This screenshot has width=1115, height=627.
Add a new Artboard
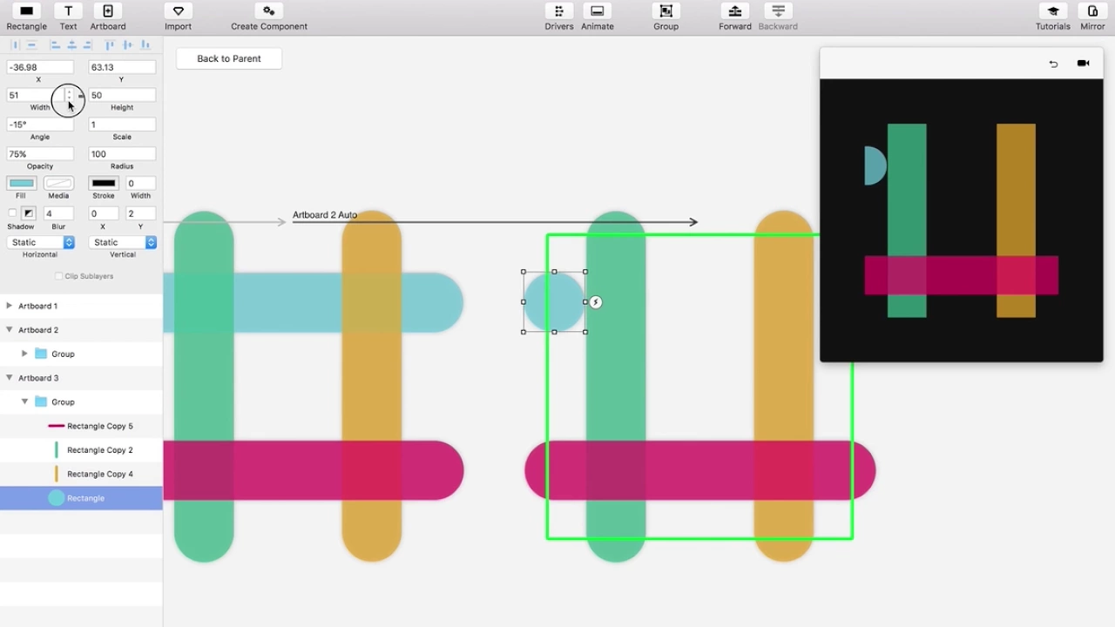coord(108,17)
